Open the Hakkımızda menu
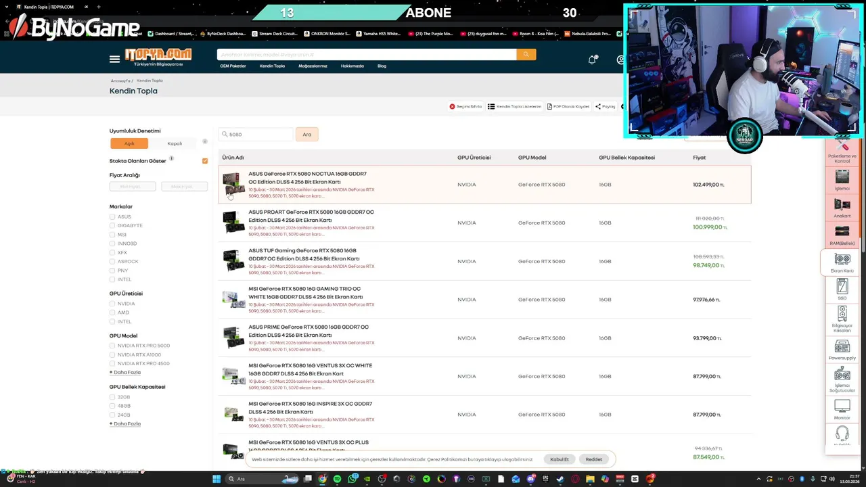 click(x=352, y=66)
